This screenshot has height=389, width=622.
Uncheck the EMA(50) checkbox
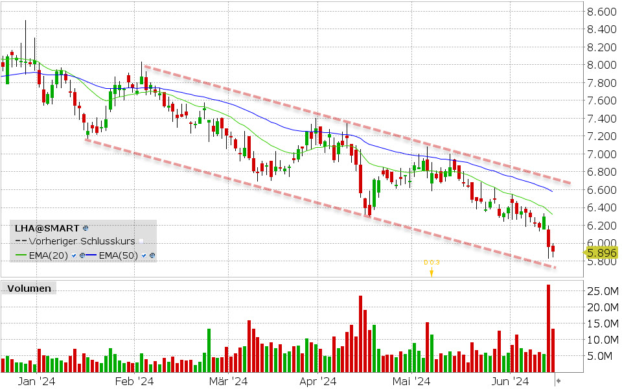(144, 255)
